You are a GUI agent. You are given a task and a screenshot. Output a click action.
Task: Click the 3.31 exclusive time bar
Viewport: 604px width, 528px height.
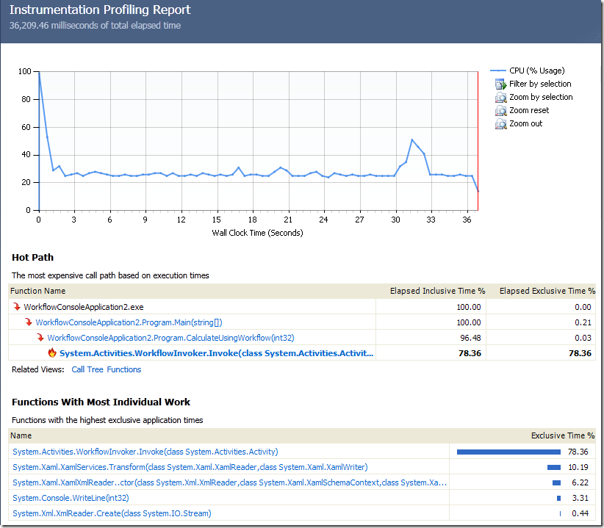(x=558, y=498)
